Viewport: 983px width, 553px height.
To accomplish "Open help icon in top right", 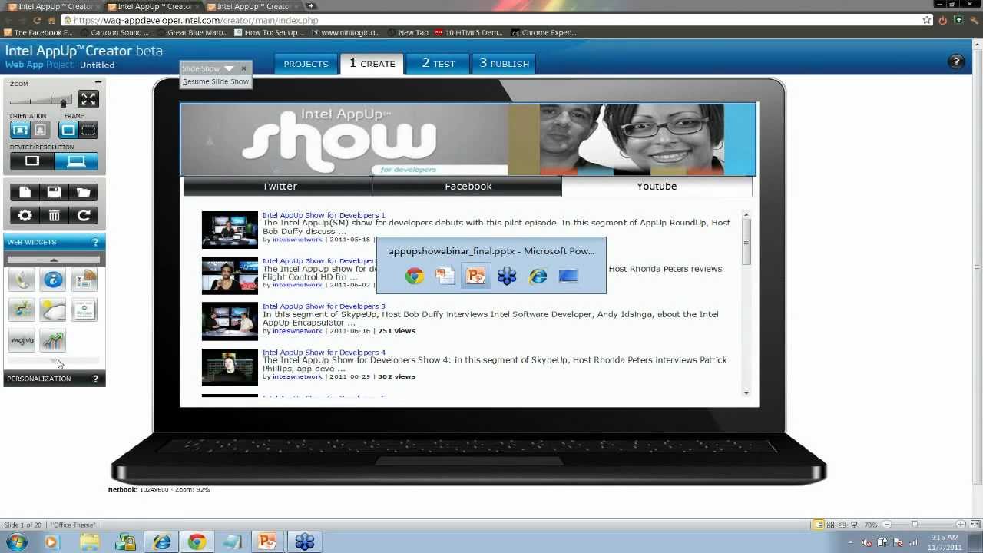I will coord(956,62).
